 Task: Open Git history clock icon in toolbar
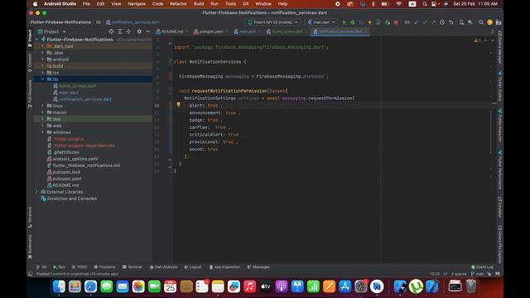[x=442, y=22]
